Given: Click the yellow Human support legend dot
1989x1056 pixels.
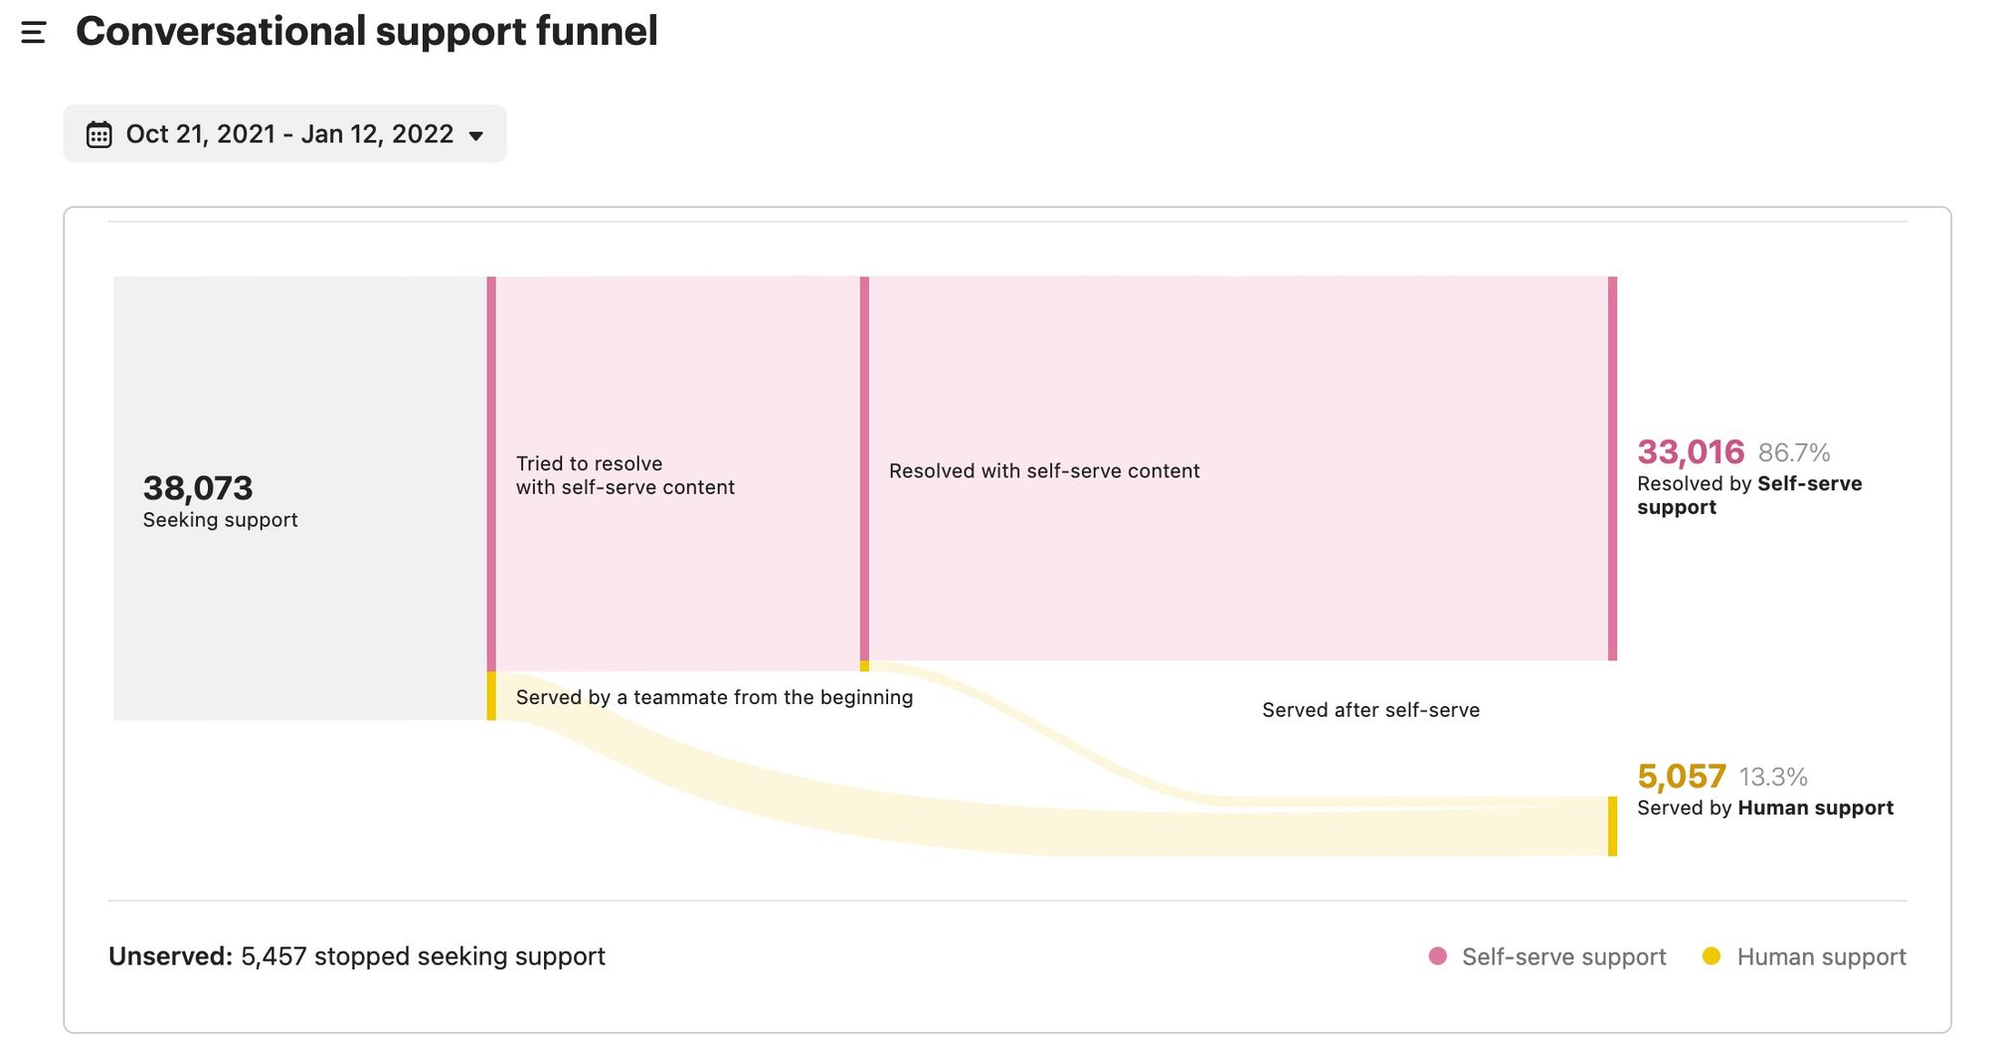Looking at the screenshot, I should pos(1711,957).
